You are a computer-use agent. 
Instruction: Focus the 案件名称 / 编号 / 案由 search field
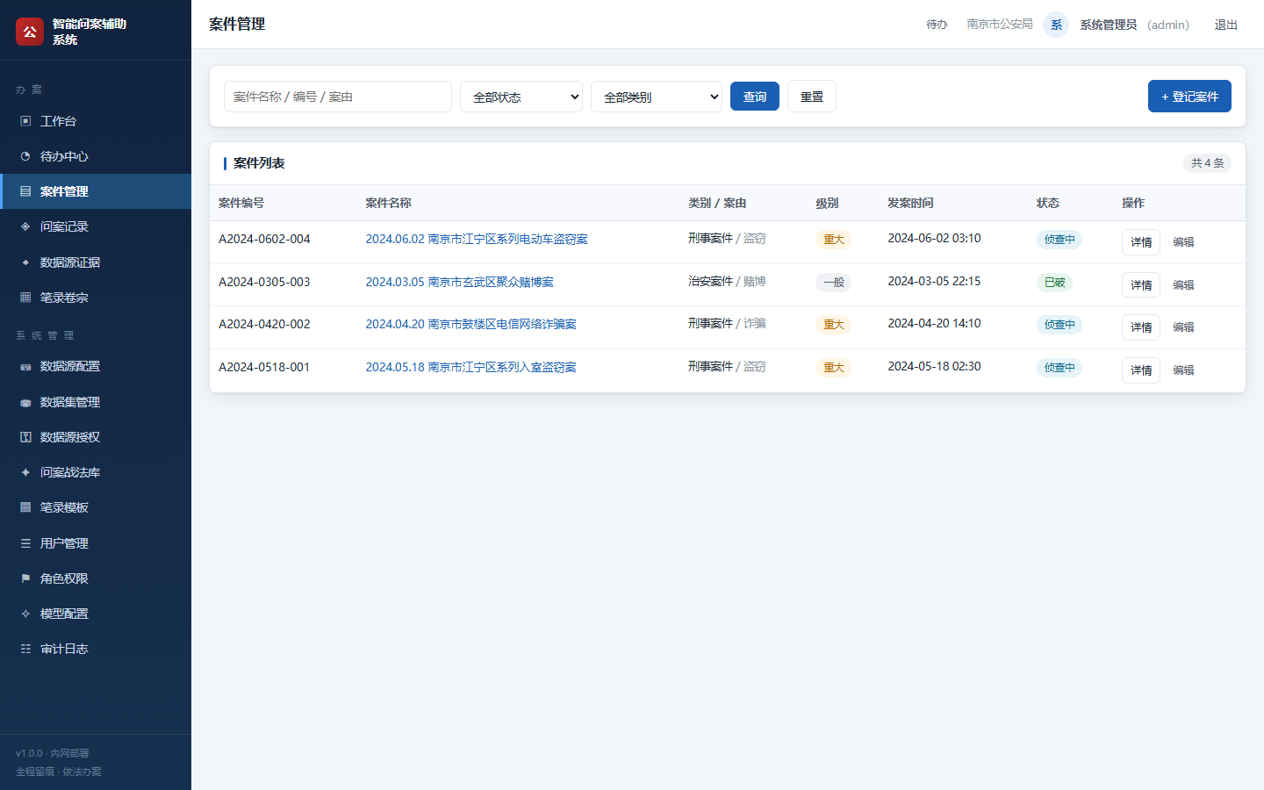[x=338, y=97]
